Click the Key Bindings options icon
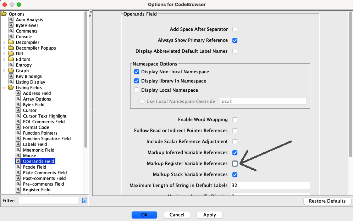The image size is (353, 221). coord(11,76)
